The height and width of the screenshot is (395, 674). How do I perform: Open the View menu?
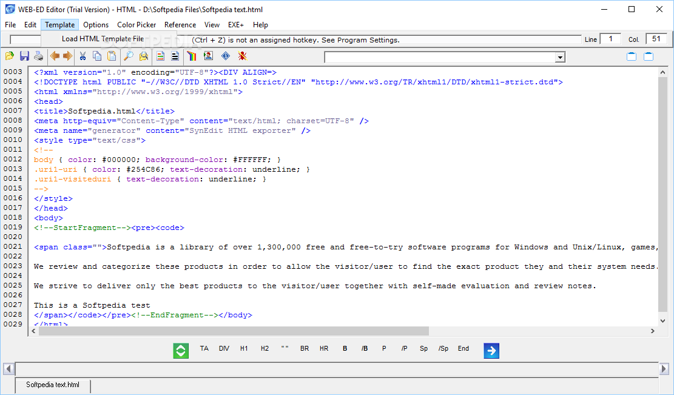point(212,25)
